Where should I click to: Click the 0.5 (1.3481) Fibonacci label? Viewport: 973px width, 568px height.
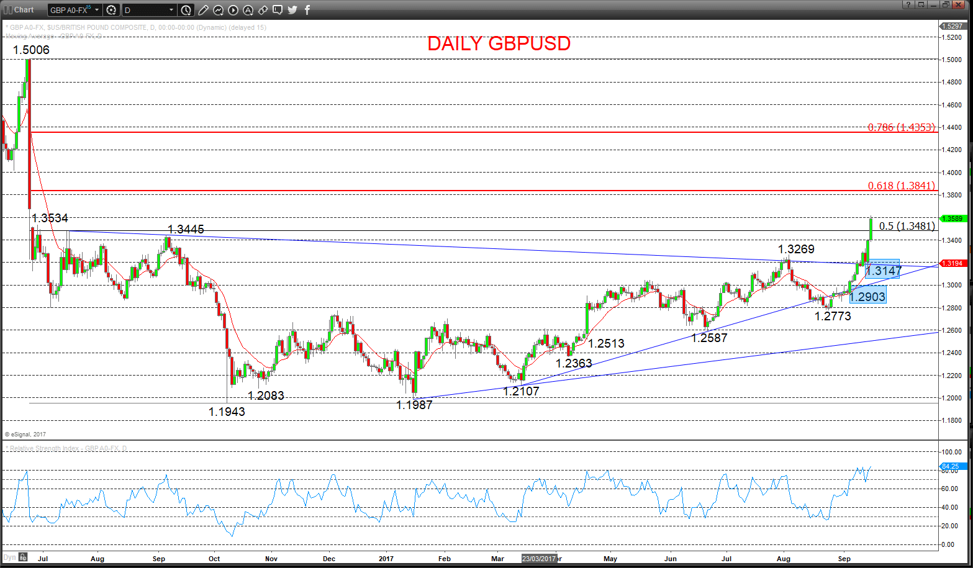pyautogui.click(x=907, y=226)
